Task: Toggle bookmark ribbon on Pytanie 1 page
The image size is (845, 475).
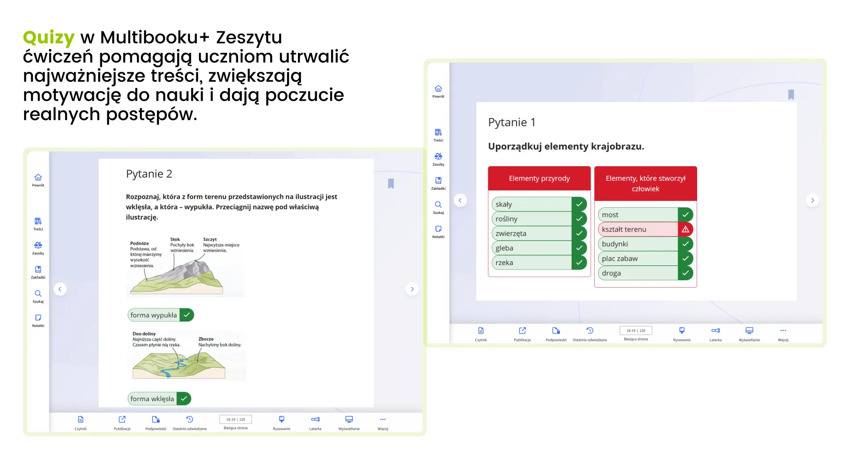Action: [790, 95]
